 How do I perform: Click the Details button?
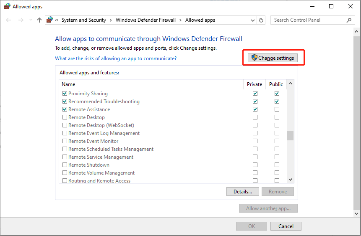[243, 191]
